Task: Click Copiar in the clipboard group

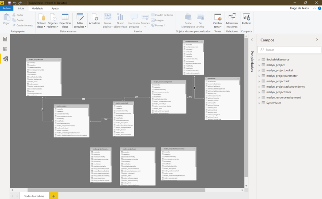Action: (18, 20)
